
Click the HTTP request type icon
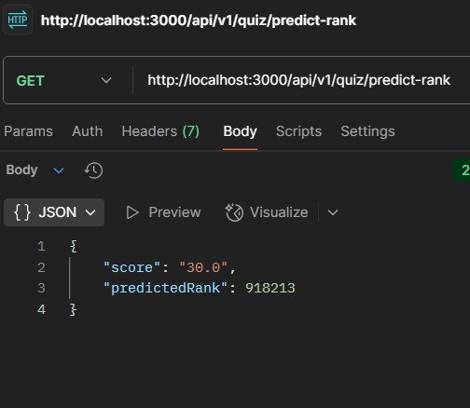tap(18, 20)
